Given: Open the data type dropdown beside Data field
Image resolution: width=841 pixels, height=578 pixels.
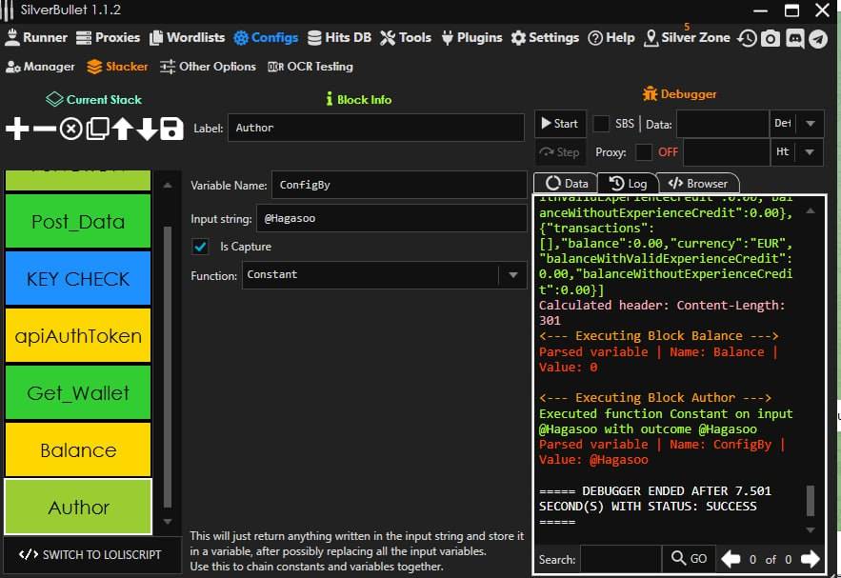Looking at the screenshot, I should (810, 124).
